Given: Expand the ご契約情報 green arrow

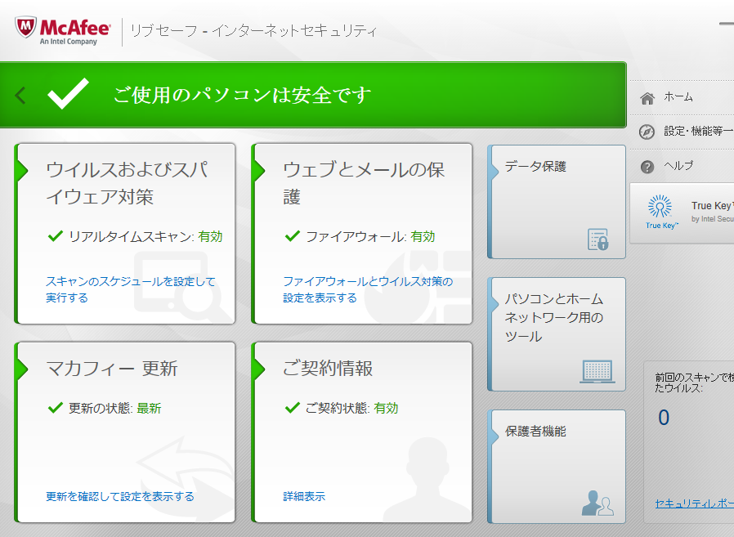Looking at the screenshot, I should [259, 370].
